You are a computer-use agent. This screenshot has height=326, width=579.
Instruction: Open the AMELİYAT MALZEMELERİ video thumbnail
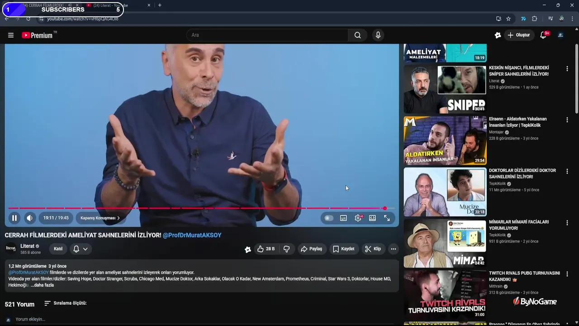(x=445, y=53)
